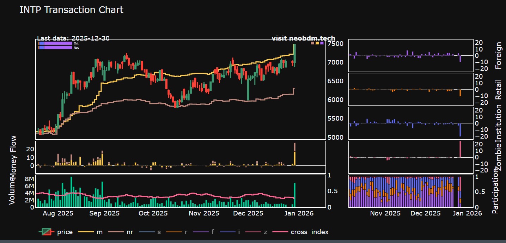Click the large negative Institution bar

tap(460, 129)
